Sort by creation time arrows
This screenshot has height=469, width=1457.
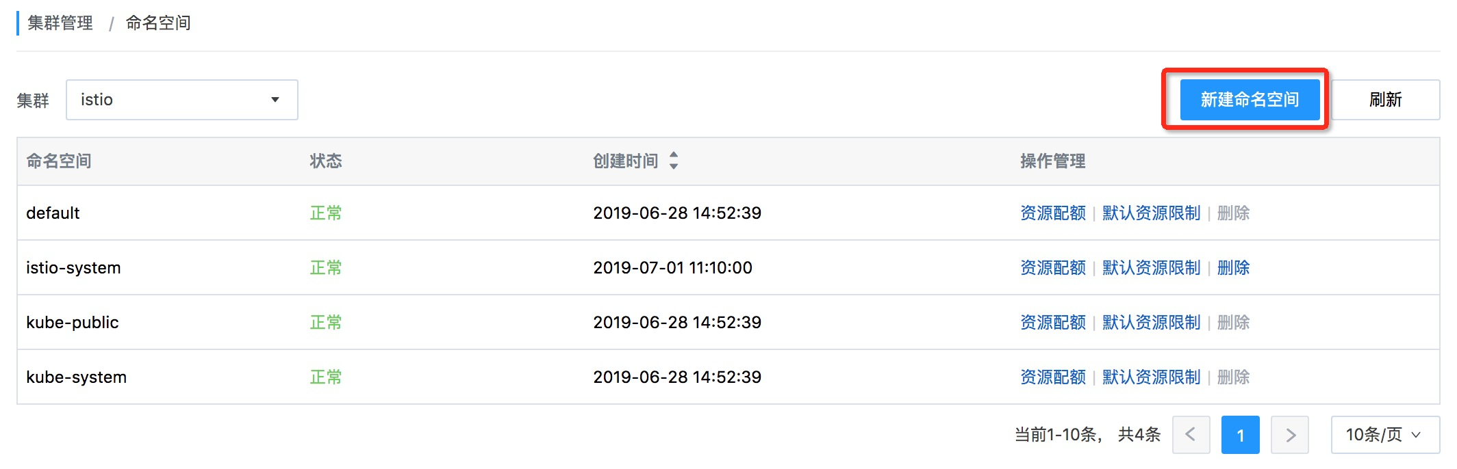click(x=674, y=161)
